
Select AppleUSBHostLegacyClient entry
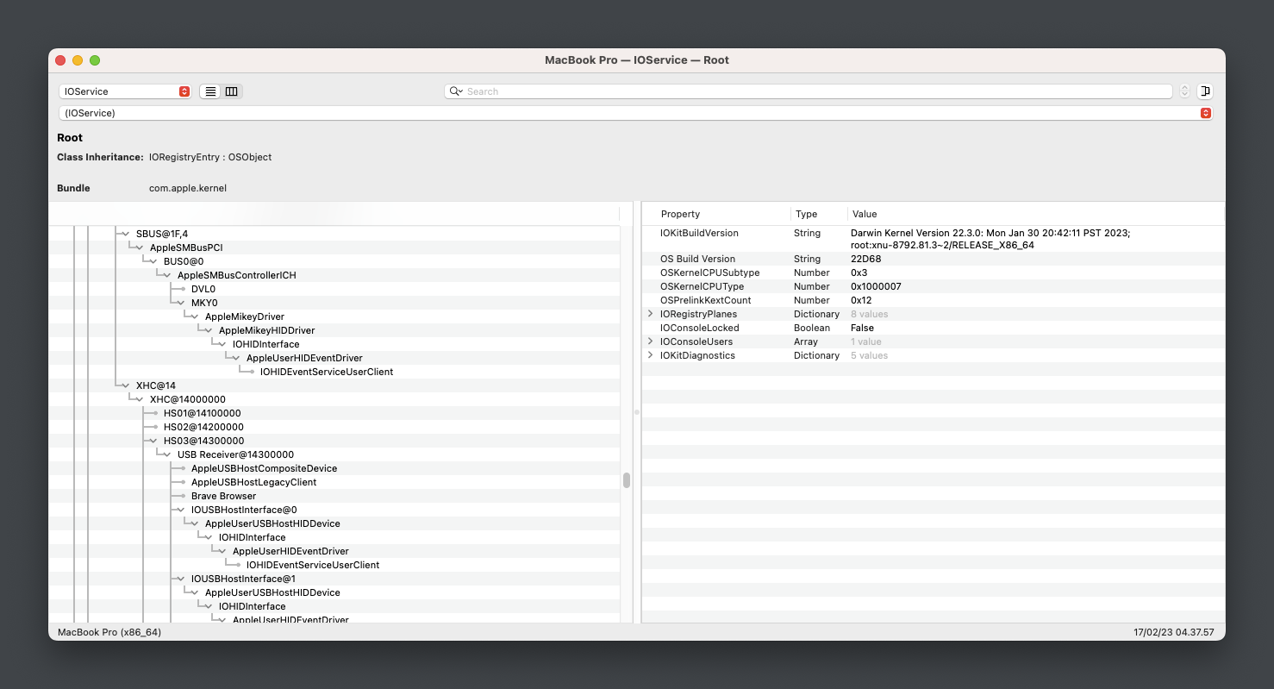tap(253, 482)
